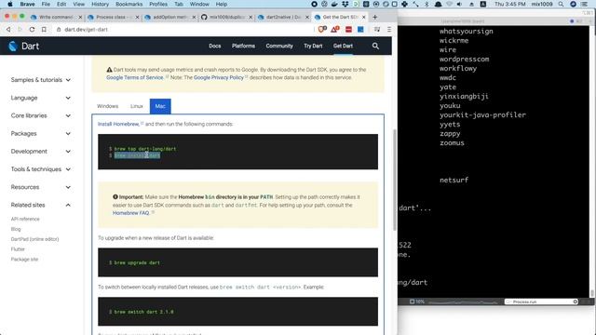Click the Docker whale menu bar icon

point(334,4)
